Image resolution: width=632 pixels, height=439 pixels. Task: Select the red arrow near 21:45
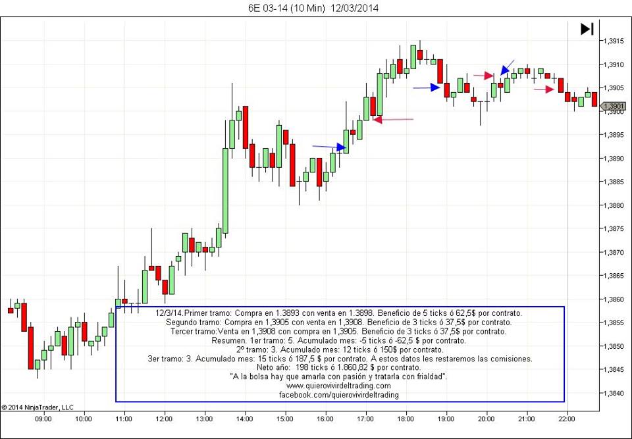tap(544, 90)
